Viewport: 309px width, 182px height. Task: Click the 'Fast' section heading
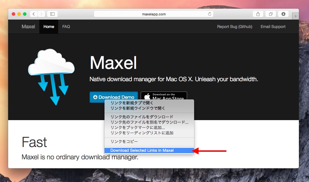34,142
